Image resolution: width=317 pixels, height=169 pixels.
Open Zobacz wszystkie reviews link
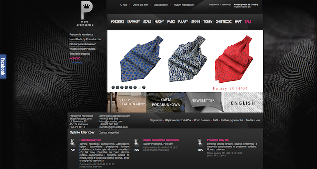(x=109, y=133)
